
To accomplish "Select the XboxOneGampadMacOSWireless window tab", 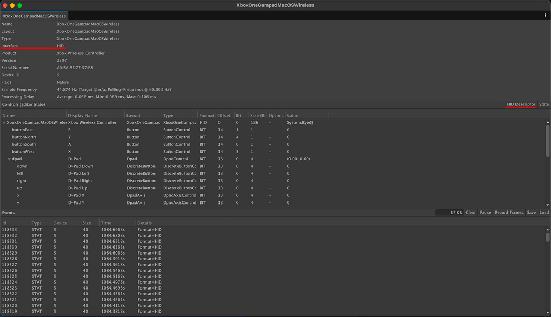I will click(x=34, y=16).
